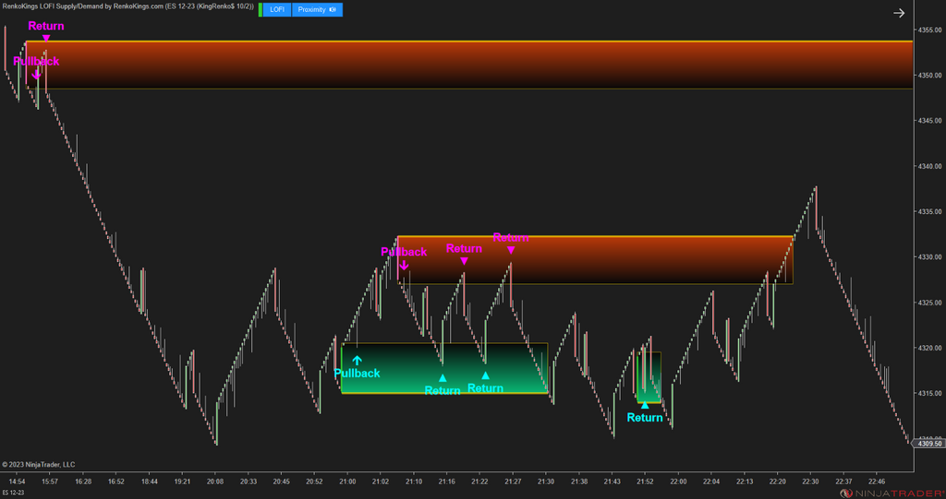
Task: Click the 16:28 time axis label
Action: click(x=83, y=481)
